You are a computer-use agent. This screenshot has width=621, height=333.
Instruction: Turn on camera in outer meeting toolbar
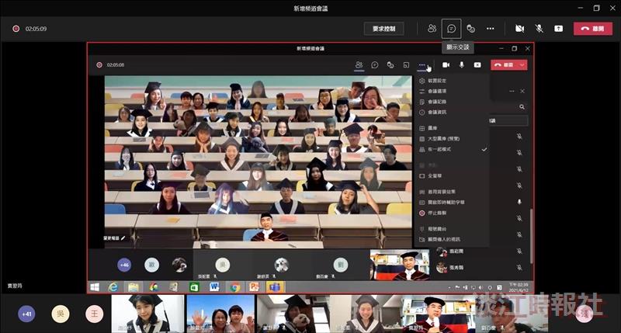519,29
